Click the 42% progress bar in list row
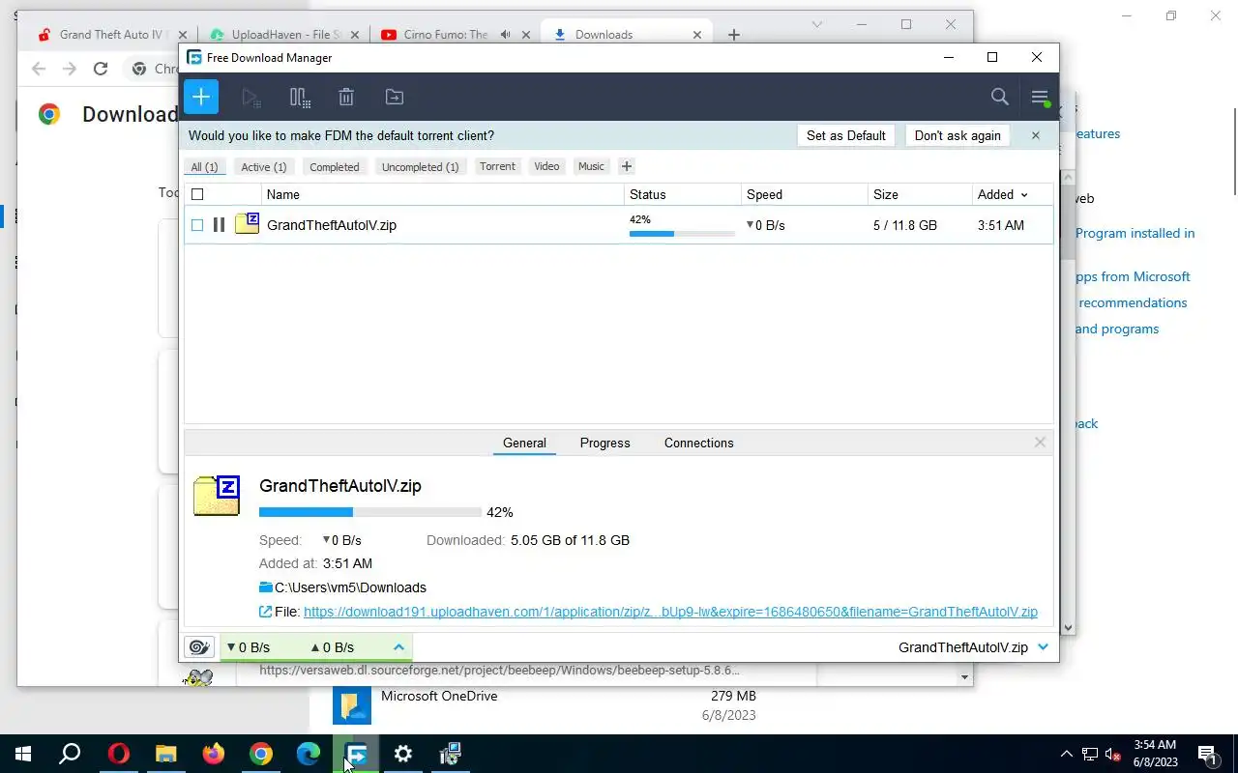 pos(682,234)
